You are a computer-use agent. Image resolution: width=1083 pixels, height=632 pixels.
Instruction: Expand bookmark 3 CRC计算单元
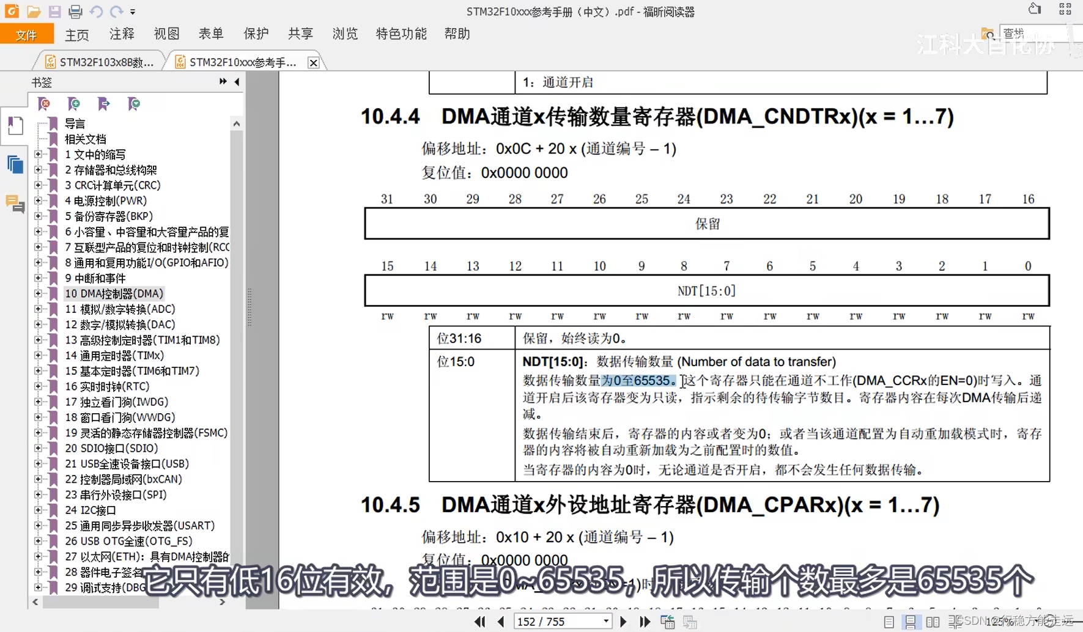(x=38, y=185)
